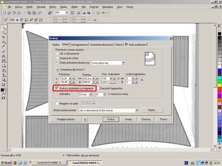Switch to the 'Różne' tab
Screen dimensions: 222x166
(119, 45)
